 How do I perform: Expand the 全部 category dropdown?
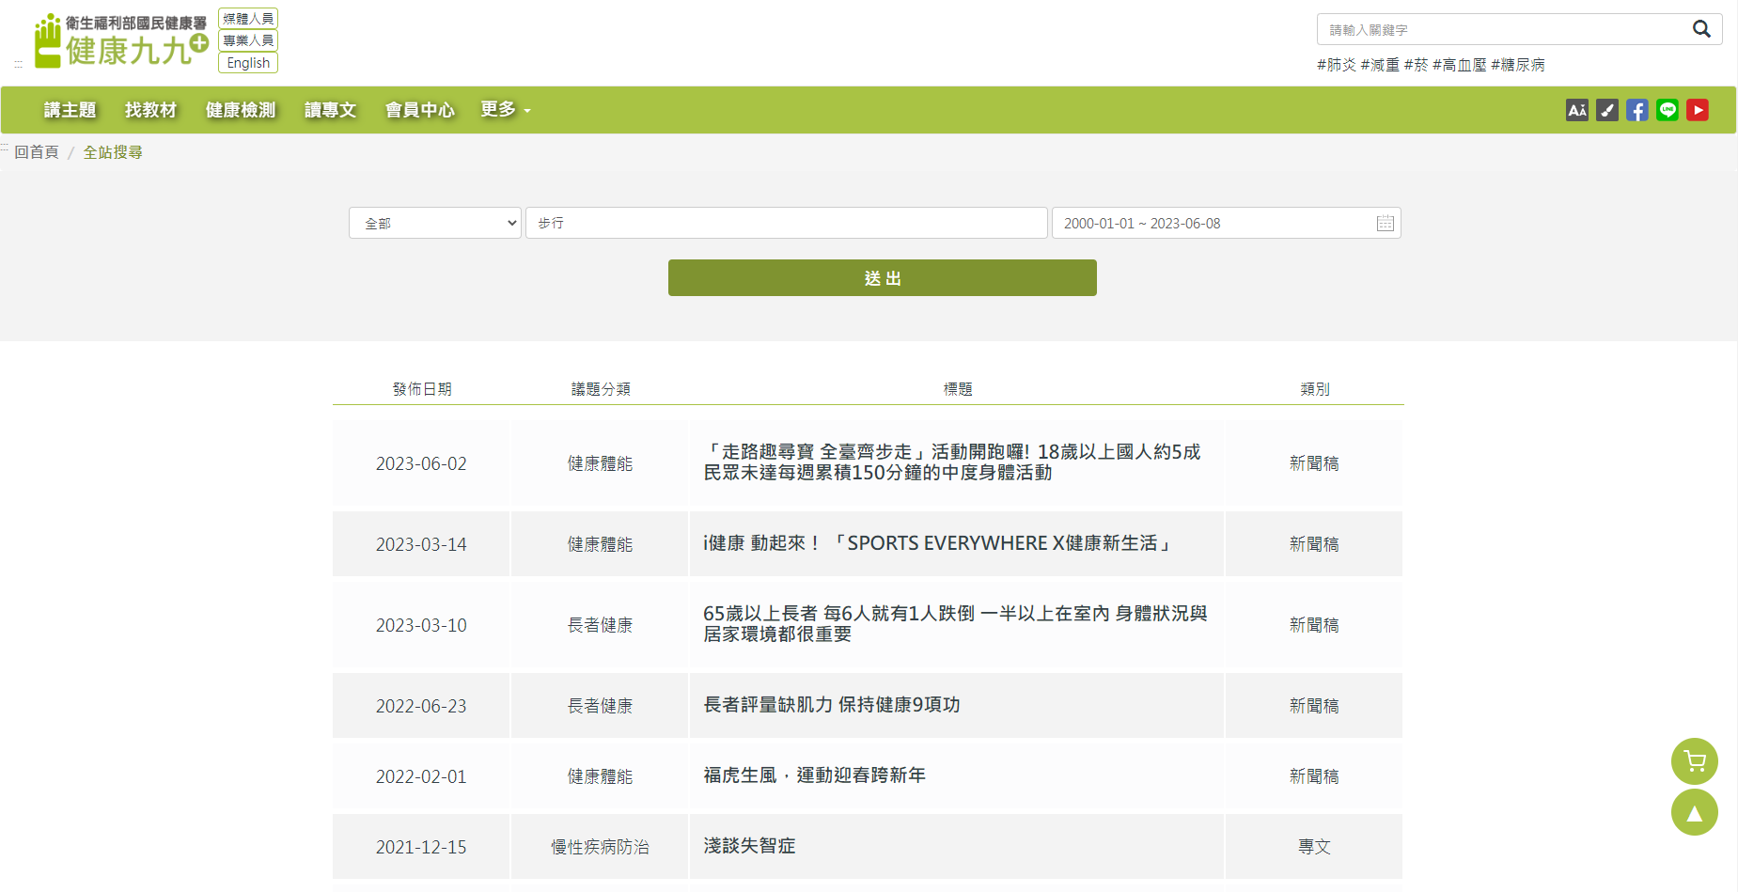point(435,223)
